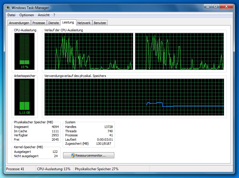Screen dimensions: 239x178
Task: Open the Ansicht menu
Action: [44, 15]
